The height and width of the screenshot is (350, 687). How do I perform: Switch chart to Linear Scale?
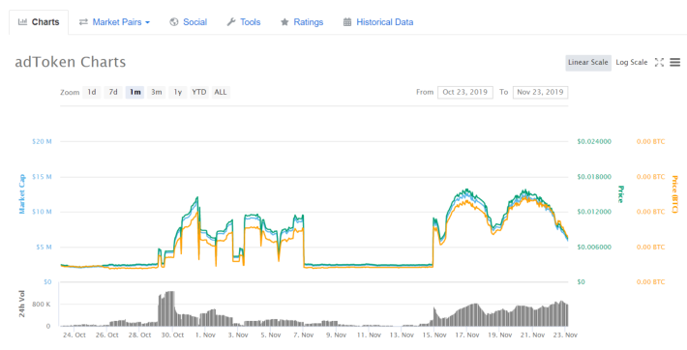pos(588,62)
